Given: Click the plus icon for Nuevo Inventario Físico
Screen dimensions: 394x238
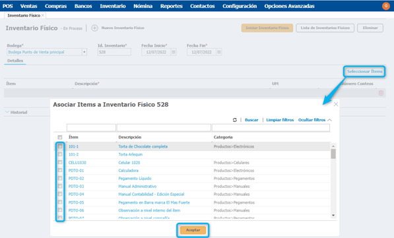Looking at the screenshot, I should tap(94, 28).
